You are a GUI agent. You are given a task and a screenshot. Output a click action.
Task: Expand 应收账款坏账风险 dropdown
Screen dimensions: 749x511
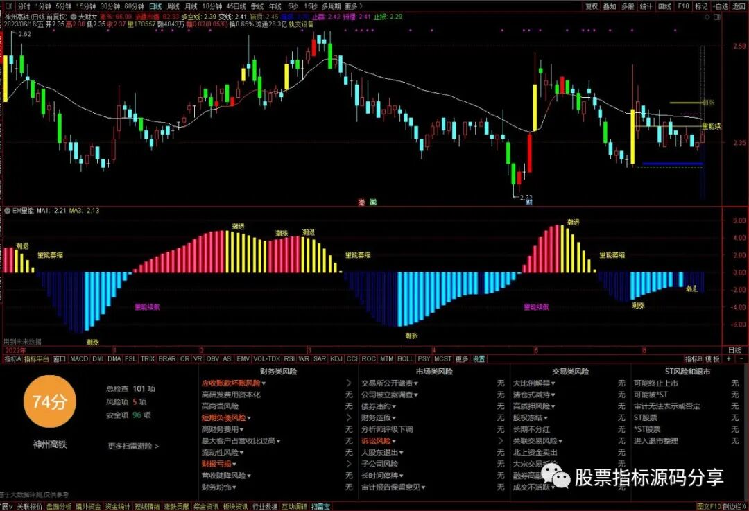coord(264,383)
